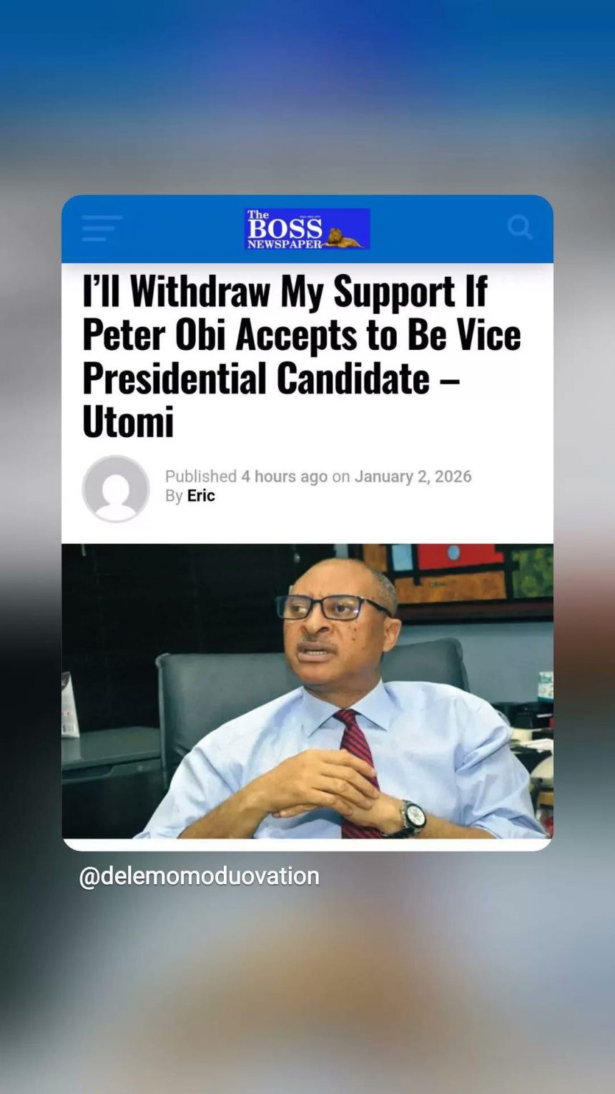Tap "Presidential Candidate" line of the headline
615x1094 pixels.
(256, 378)
